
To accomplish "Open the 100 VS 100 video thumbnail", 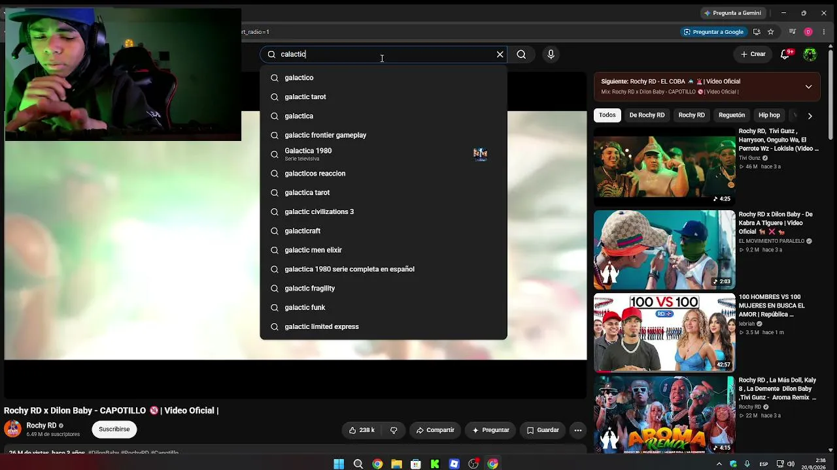I will coord(664,332).
